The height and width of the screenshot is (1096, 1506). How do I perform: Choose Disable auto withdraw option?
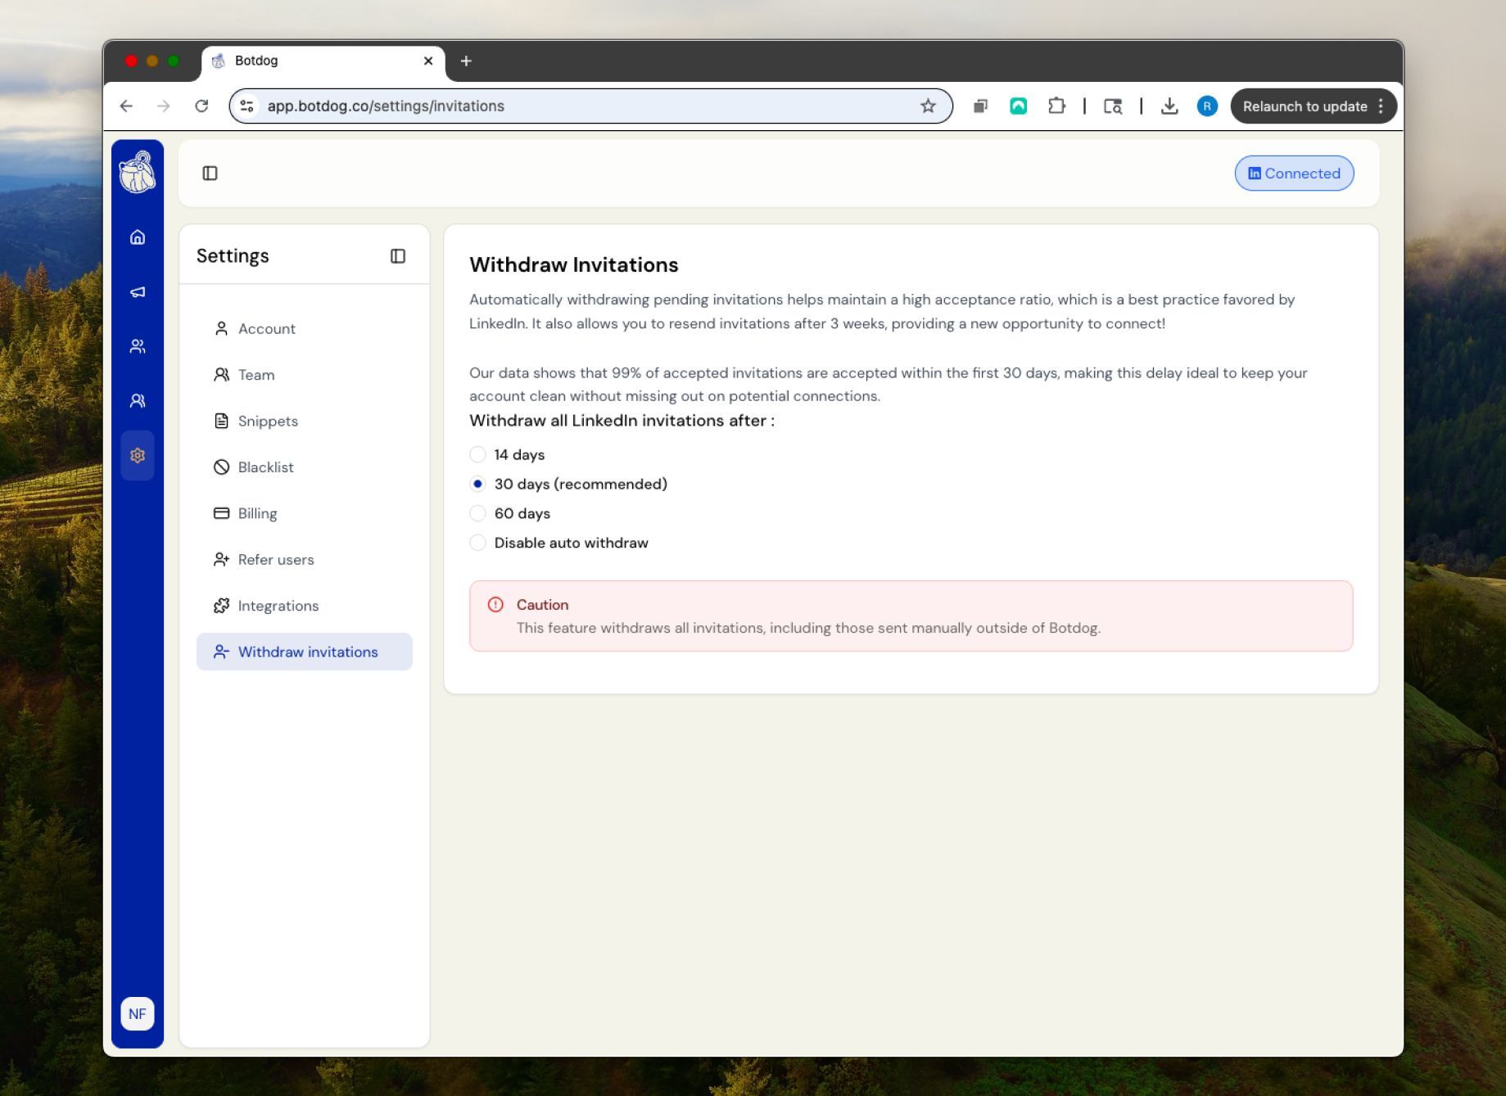click(478, 543)
